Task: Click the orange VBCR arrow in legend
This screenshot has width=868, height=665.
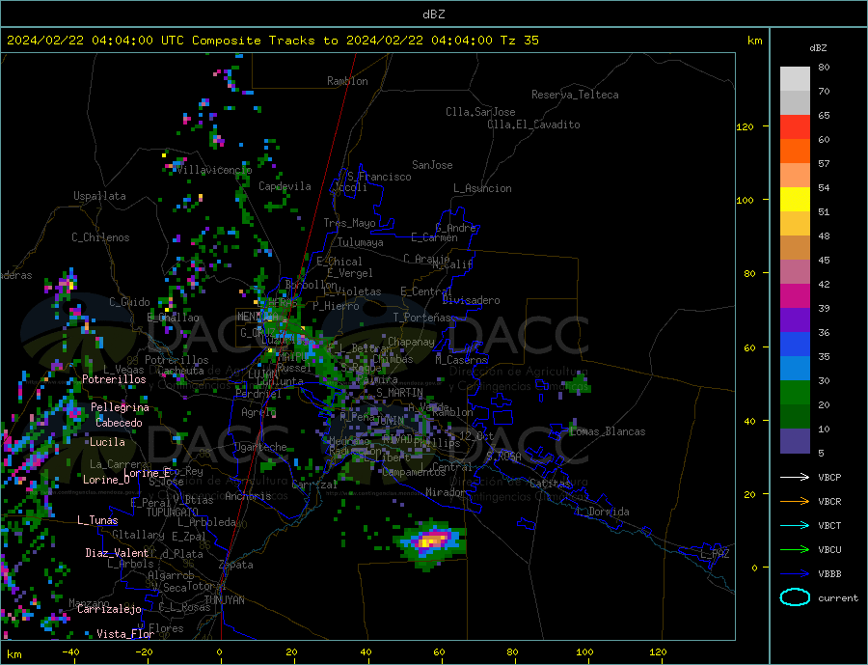Action: click(x=795, y=502)
